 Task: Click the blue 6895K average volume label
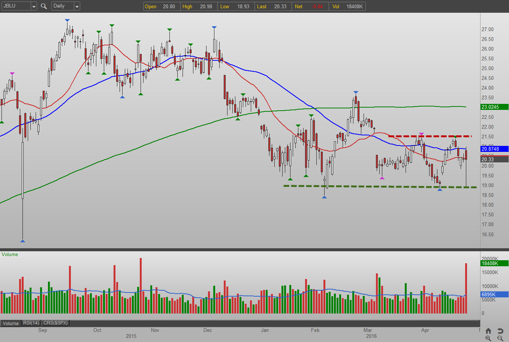coord(494,294)
